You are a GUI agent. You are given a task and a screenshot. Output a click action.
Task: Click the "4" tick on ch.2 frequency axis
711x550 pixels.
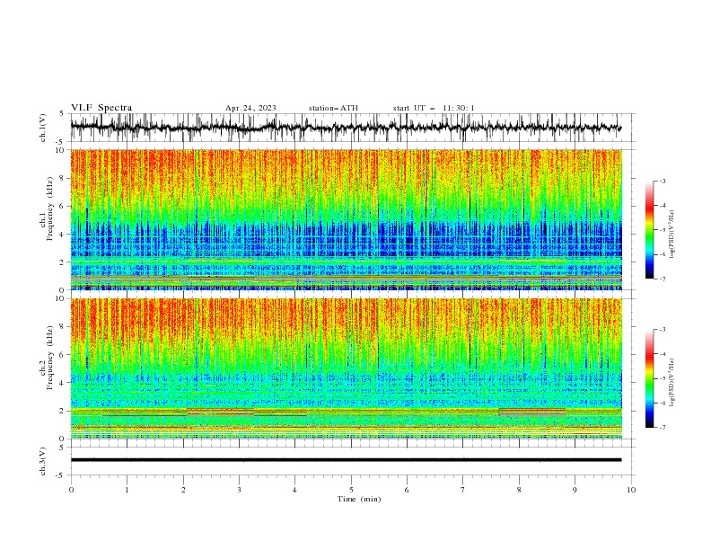[62, 383]
